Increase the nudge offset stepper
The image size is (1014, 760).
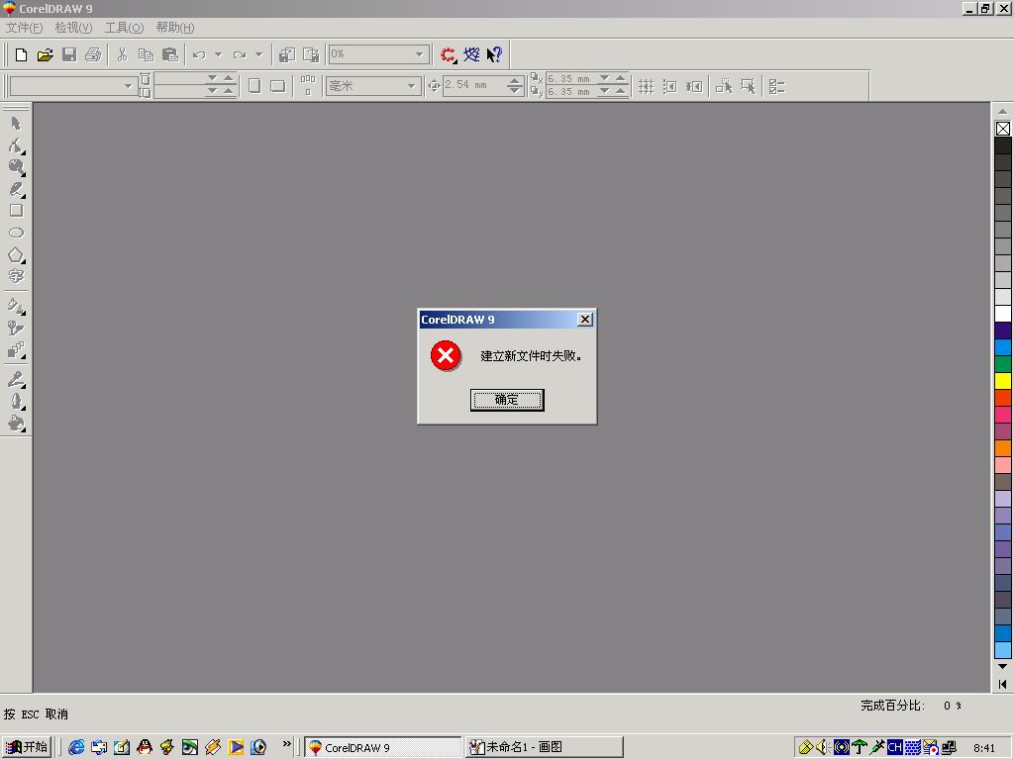(515, 81)
